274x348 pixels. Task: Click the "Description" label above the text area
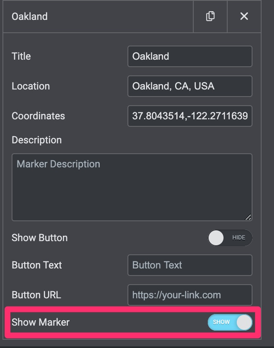pyautogui.click(x=36, y=140)
